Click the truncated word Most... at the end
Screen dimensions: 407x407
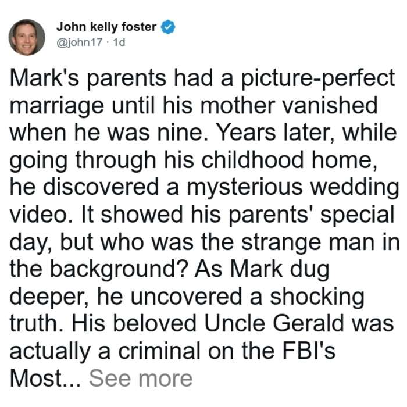(x=45, y=379)
